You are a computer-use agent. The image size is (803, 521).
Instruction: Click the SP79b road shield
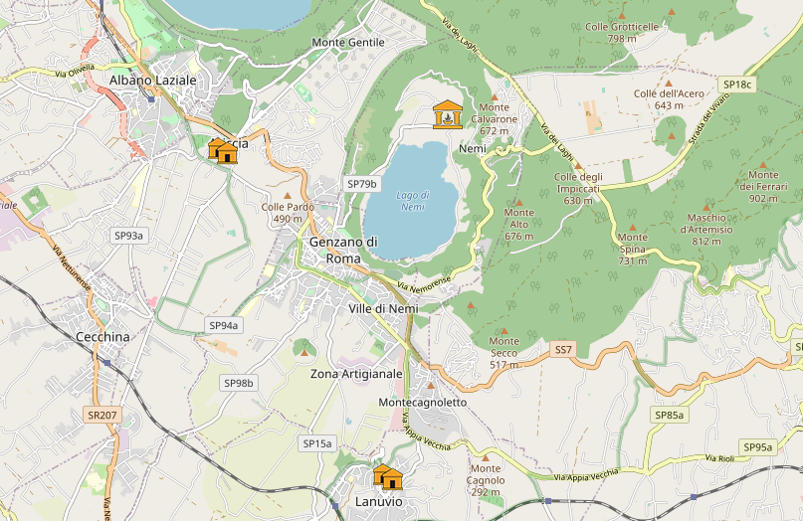[362, 184]
